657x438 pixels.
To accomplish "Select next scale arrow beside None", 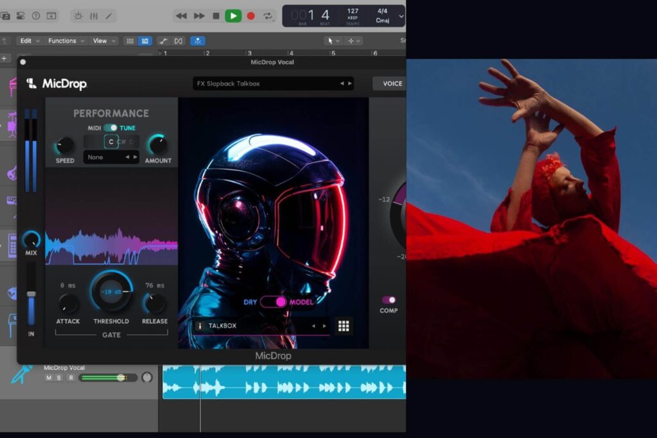I will [135, 157].
